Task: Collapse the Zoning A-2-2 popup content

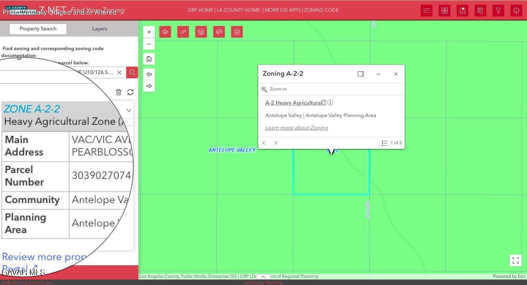Action: pyautogui.click(x=378, y=74)
